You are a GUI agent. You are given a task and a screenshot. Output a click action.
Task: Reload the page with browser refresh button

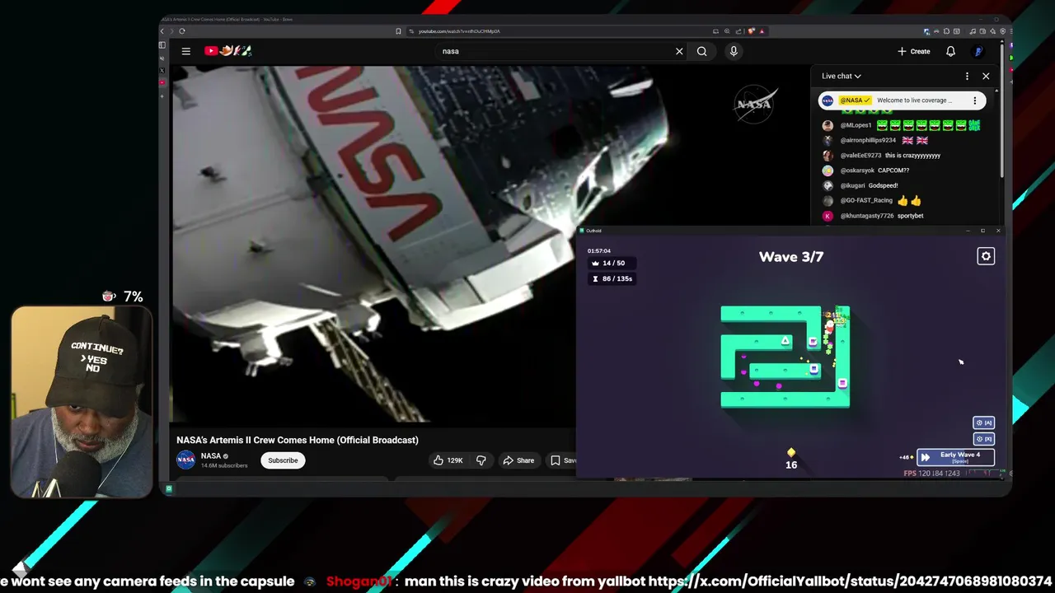point(182,31)
